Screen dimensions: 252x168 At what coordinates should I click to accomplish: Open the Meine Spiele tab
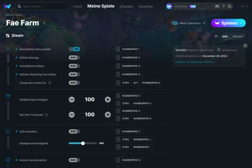pyautogui.click(x=101, y=6)
